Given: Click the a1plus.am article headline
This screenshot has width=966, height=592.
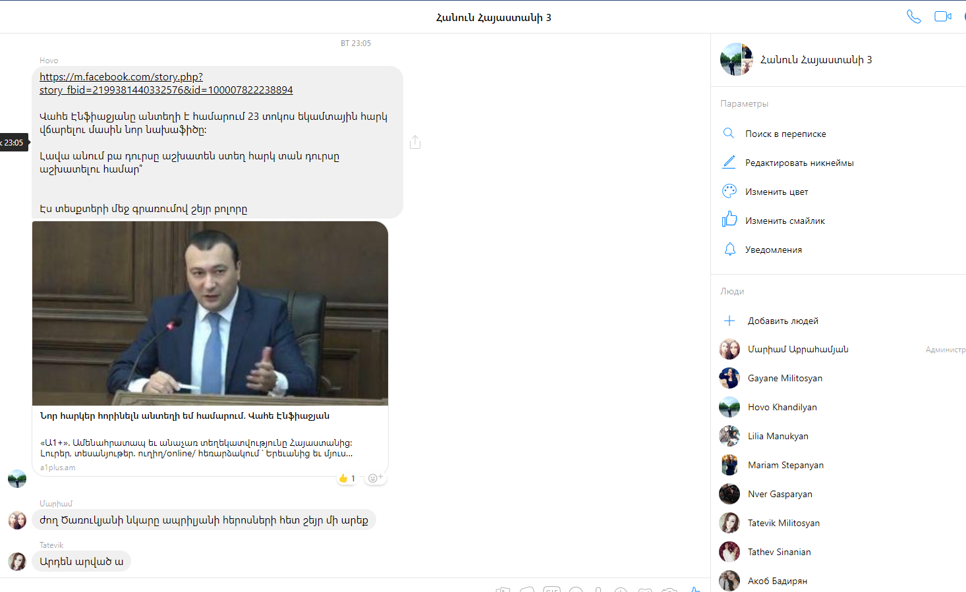Looking at the screenshot, I should [185, 416].
